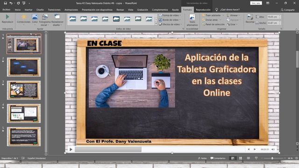Undo the last action

coord(11,3)
